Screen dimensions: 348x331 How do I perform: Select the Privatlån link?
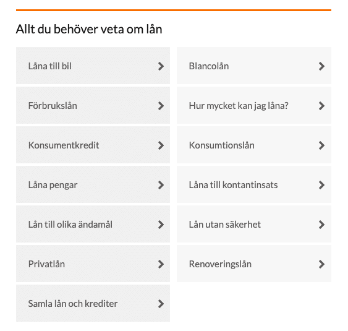(x=93, y=264)
